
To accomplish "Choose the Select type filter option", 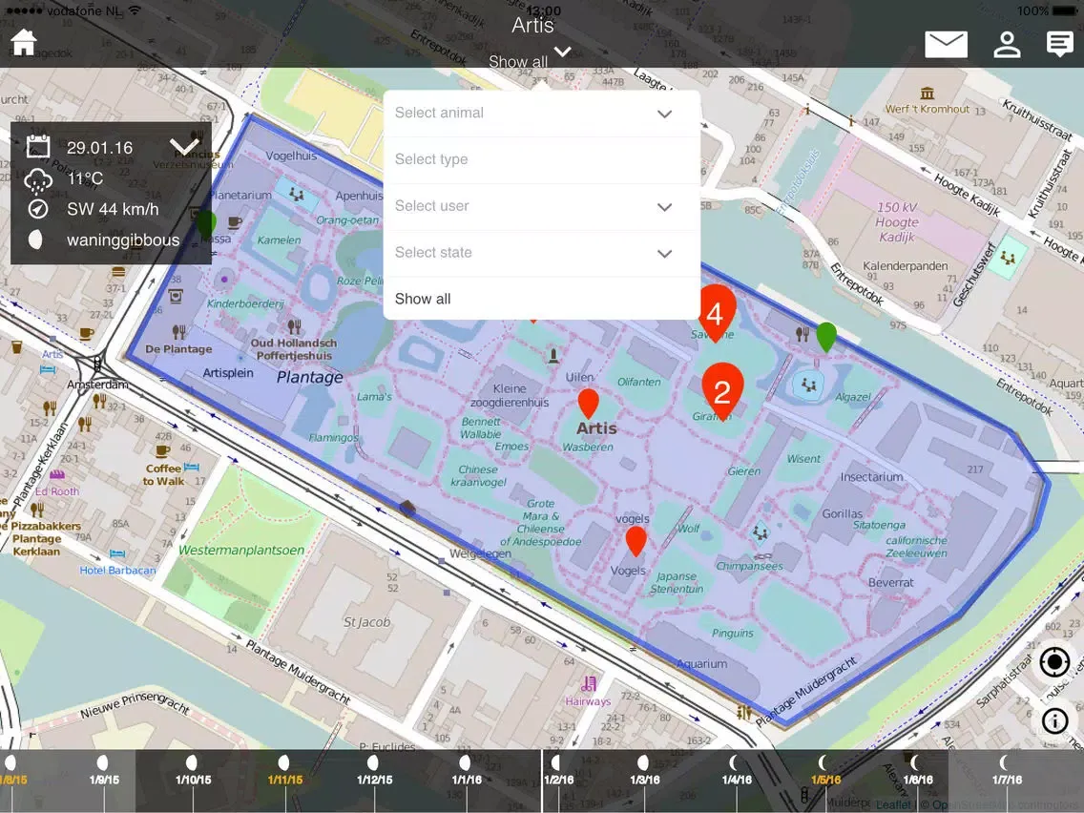I will [x=541, y=159].
